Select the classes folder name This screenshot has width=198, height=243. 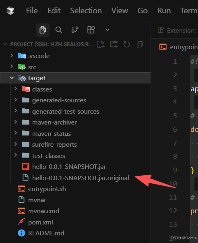(42, 89)
